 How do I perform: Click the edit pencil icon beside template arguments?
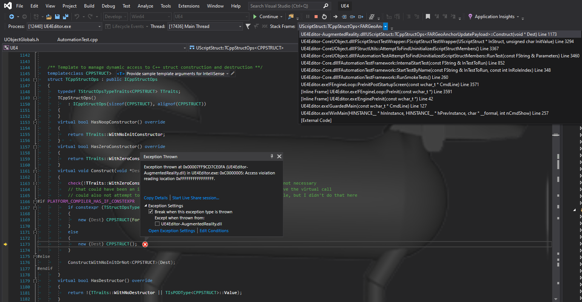click(233, 74)
